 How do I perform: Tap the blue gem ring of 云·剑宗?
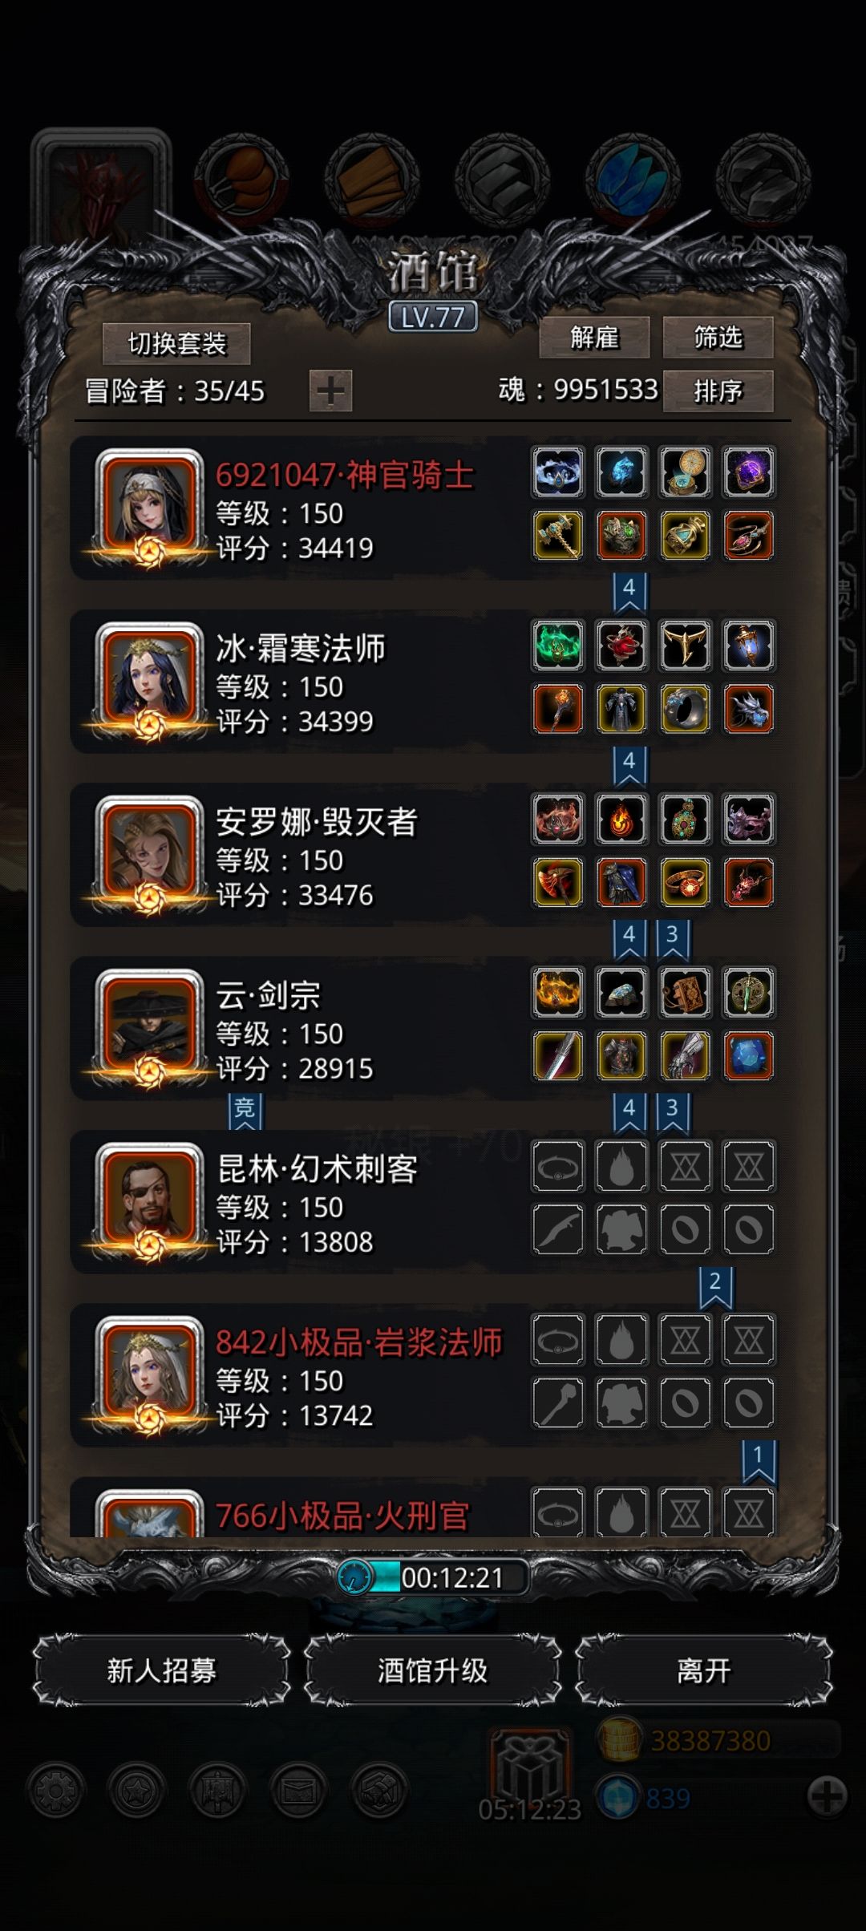(x=748, y=1056)
